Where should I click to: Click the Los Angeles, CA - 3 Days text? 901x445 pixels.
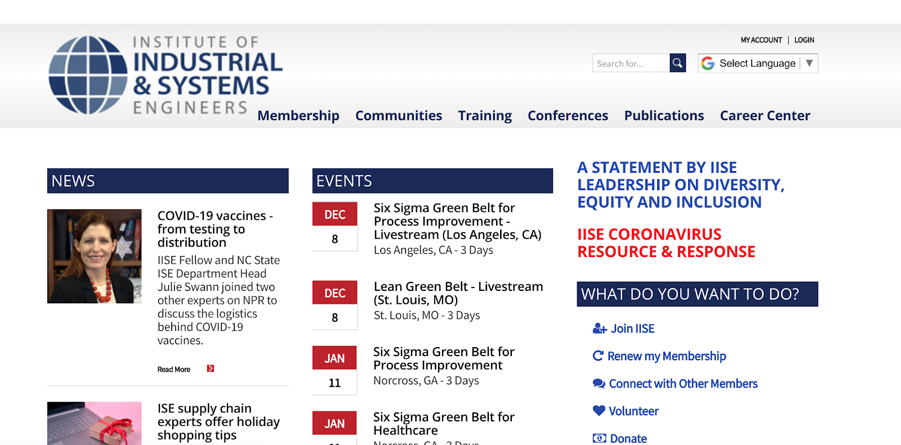click(434, 250)
